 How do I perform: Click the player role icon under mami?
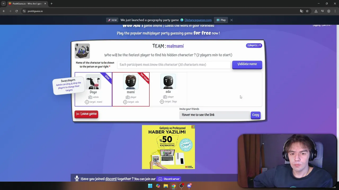coord(128,97)
